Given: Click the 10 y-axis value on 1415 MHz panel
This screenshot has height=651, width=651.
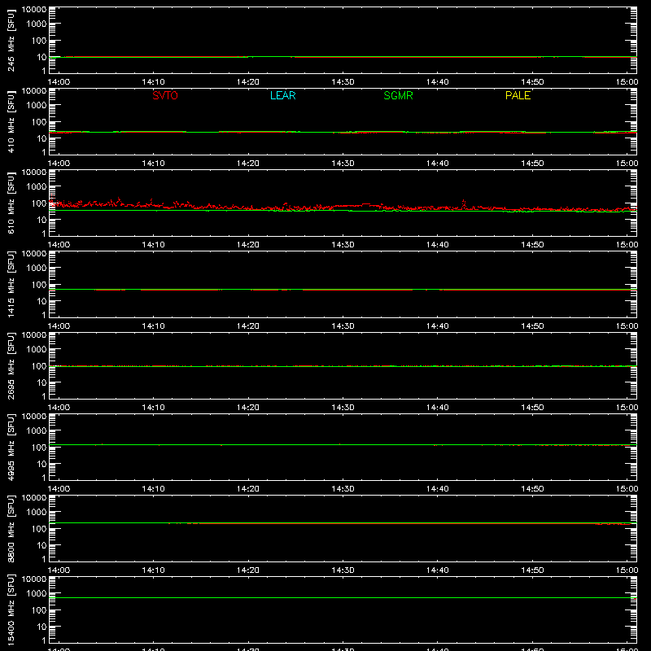Looking at the screenshot, I should tap(42, 301).
